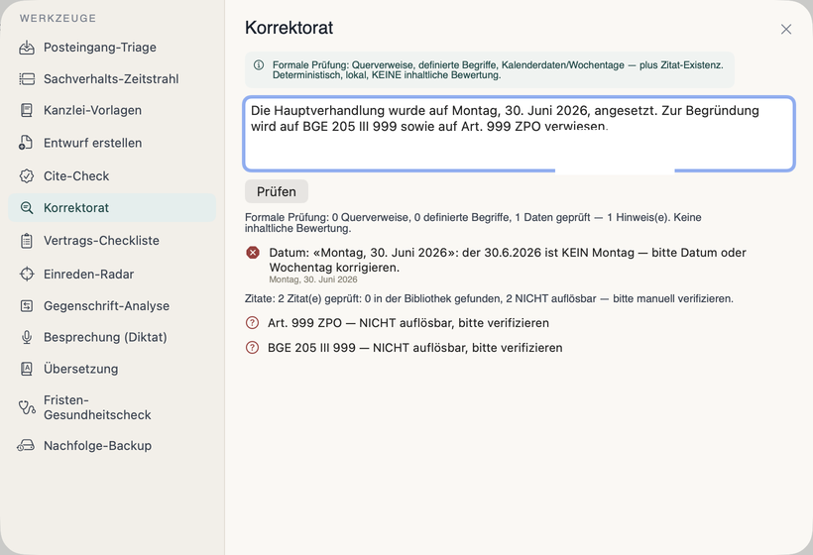Click the small grey 'Montag, 30. Juni 2026' excerpt
The image size is (813, 555).
[x=313, y=279]
